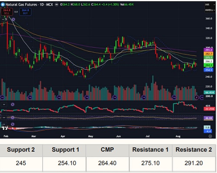Collapse the RSI pane legend chevron

pos(4,118)
